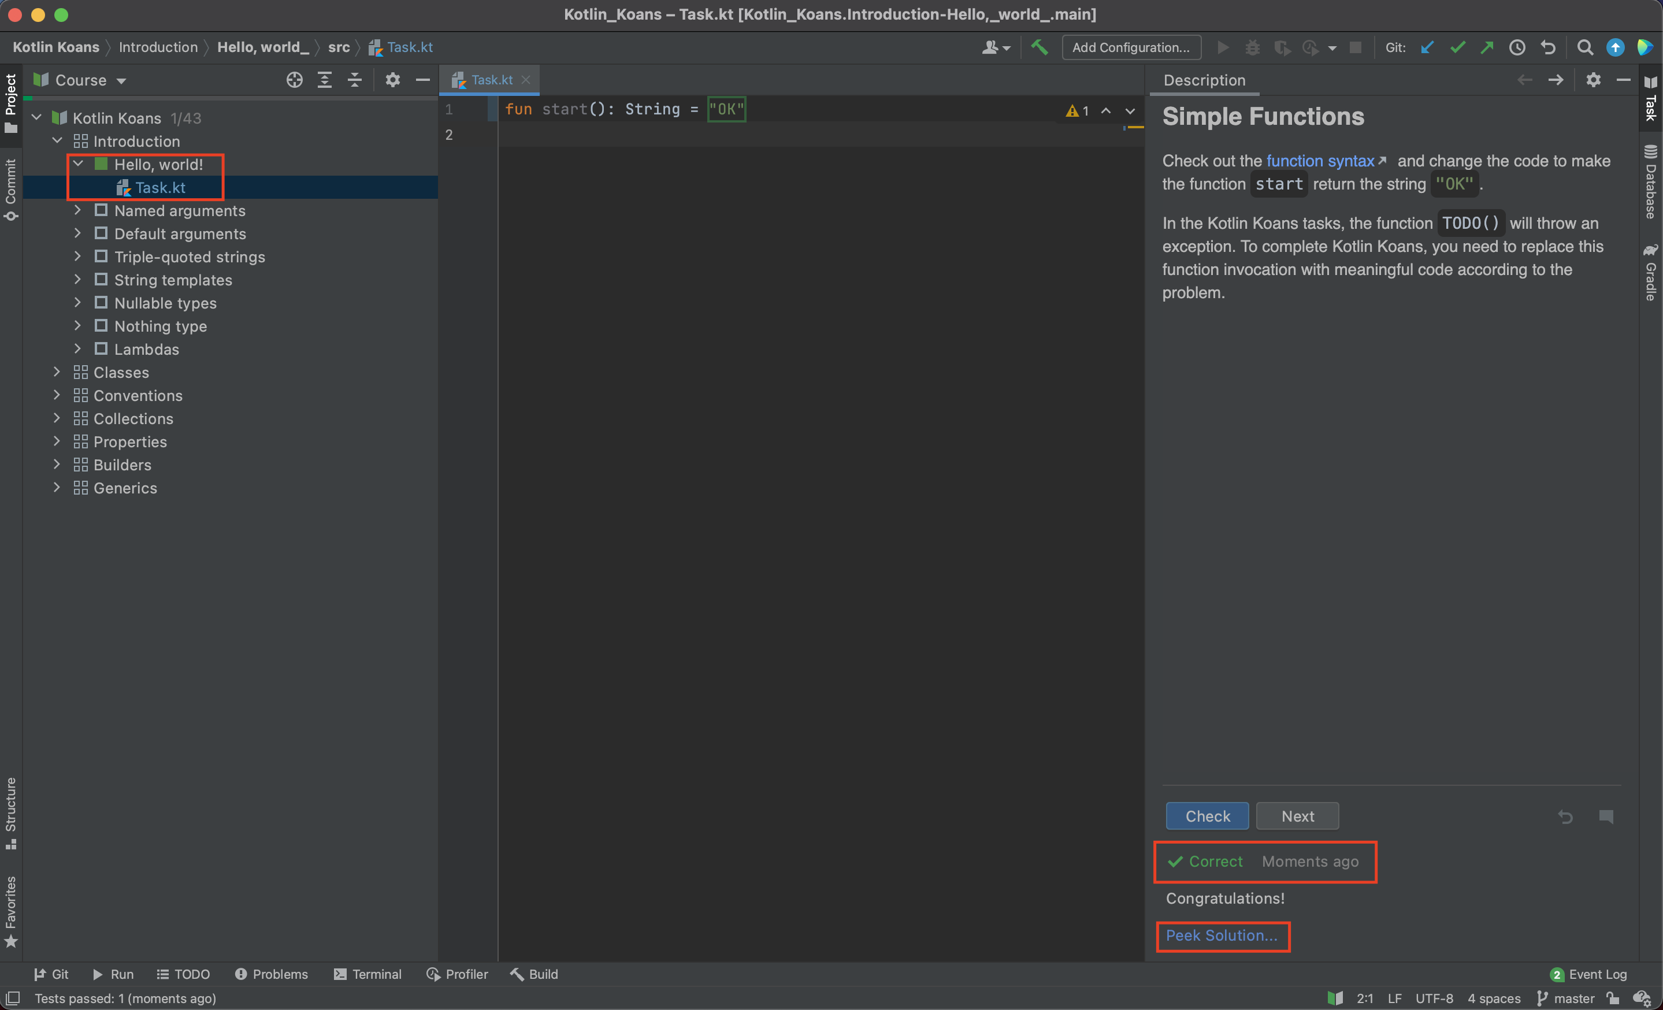Viewport: 1663px width, 1010px height.
Task: Switch to the Problems tab
Action: click(272, 974)
